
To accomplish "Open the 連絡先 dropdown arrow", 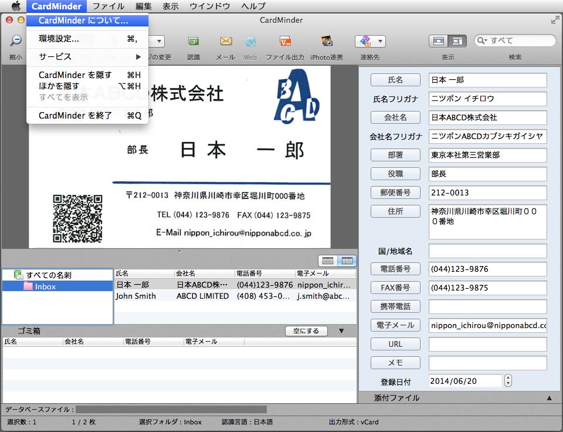I will pos(380,41).
